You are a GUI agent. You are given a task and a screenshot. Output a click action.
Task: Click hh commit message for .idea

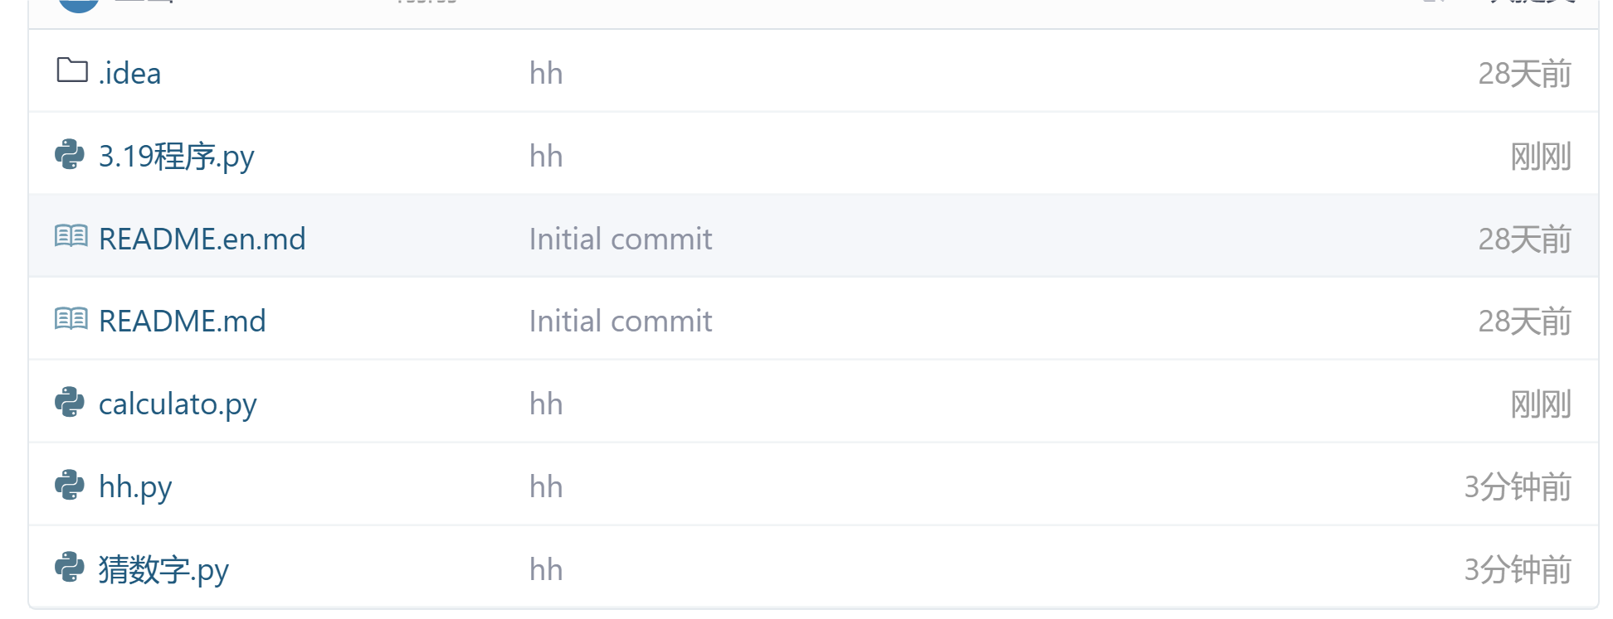tap(546, 74)
